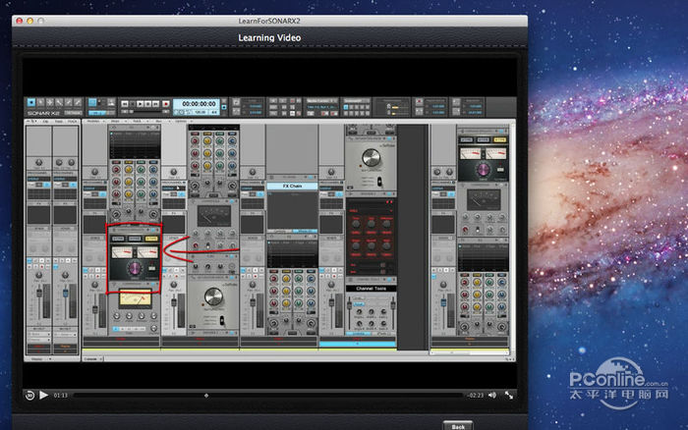Screen dimensions: 688x430
Task: Click the -02:23 remaining time label
Action: [475, 396]
